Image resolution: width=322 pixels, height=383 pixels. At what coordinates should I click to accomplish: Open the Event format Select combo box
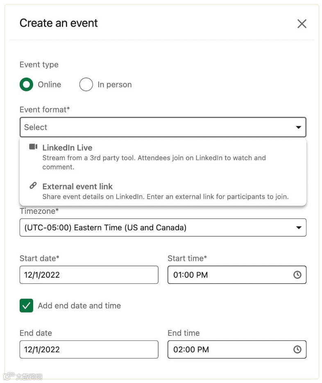156,127
